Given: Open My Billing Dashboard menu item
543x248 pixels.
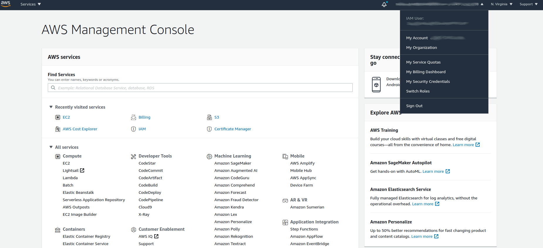Looking at the screenshot, I should pos(426,72).
